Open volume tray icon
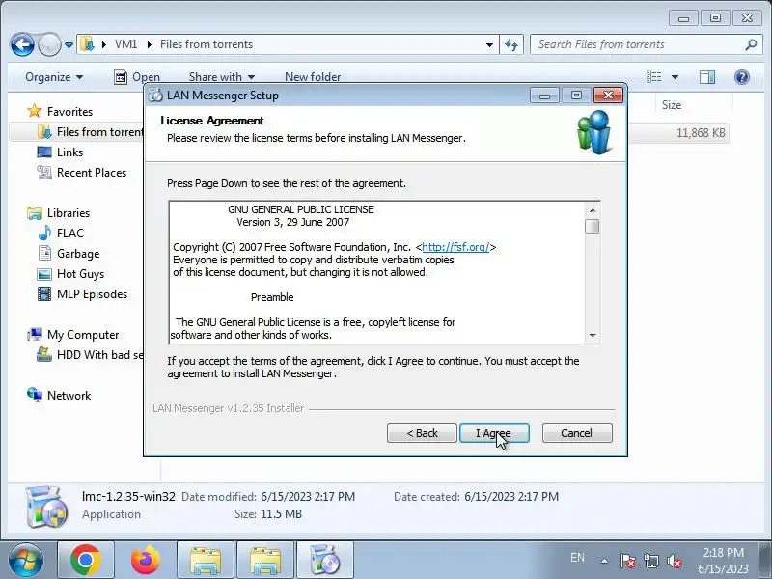 tap(674, 561)
